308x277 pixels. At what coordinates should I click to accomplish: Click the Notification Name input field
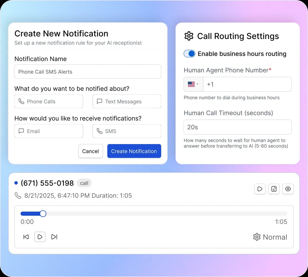point(88,72)
